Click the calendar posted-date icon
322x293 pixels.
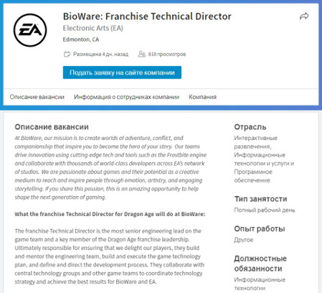click(x=67, y=54)
